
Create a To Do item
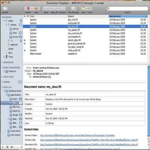coord(89,8)
